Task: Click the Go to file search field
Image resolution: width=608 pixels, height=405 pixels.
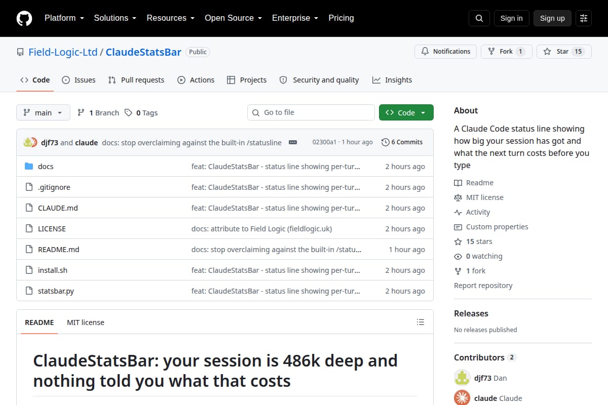Action: click(311, 112)
